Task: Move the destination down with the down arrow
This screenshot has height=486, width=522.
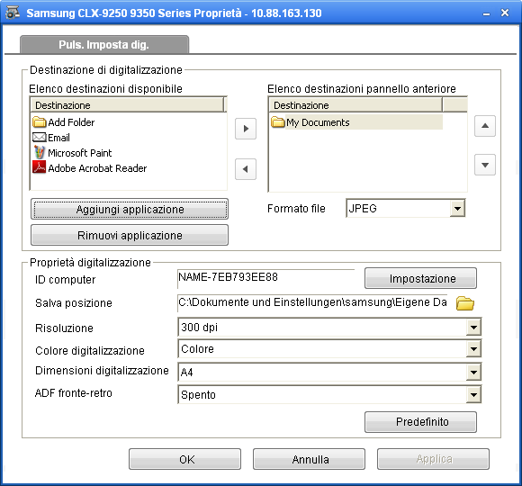Action: [x=485, y=165]
